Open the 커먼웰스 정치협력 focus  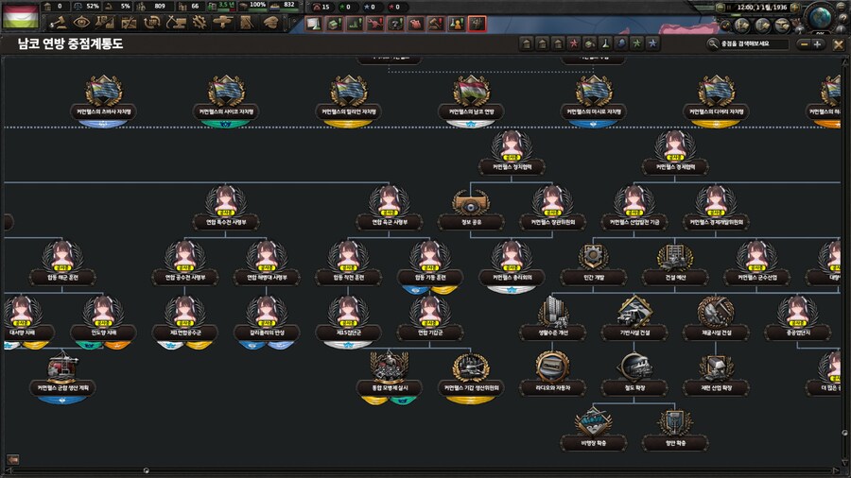512,149
